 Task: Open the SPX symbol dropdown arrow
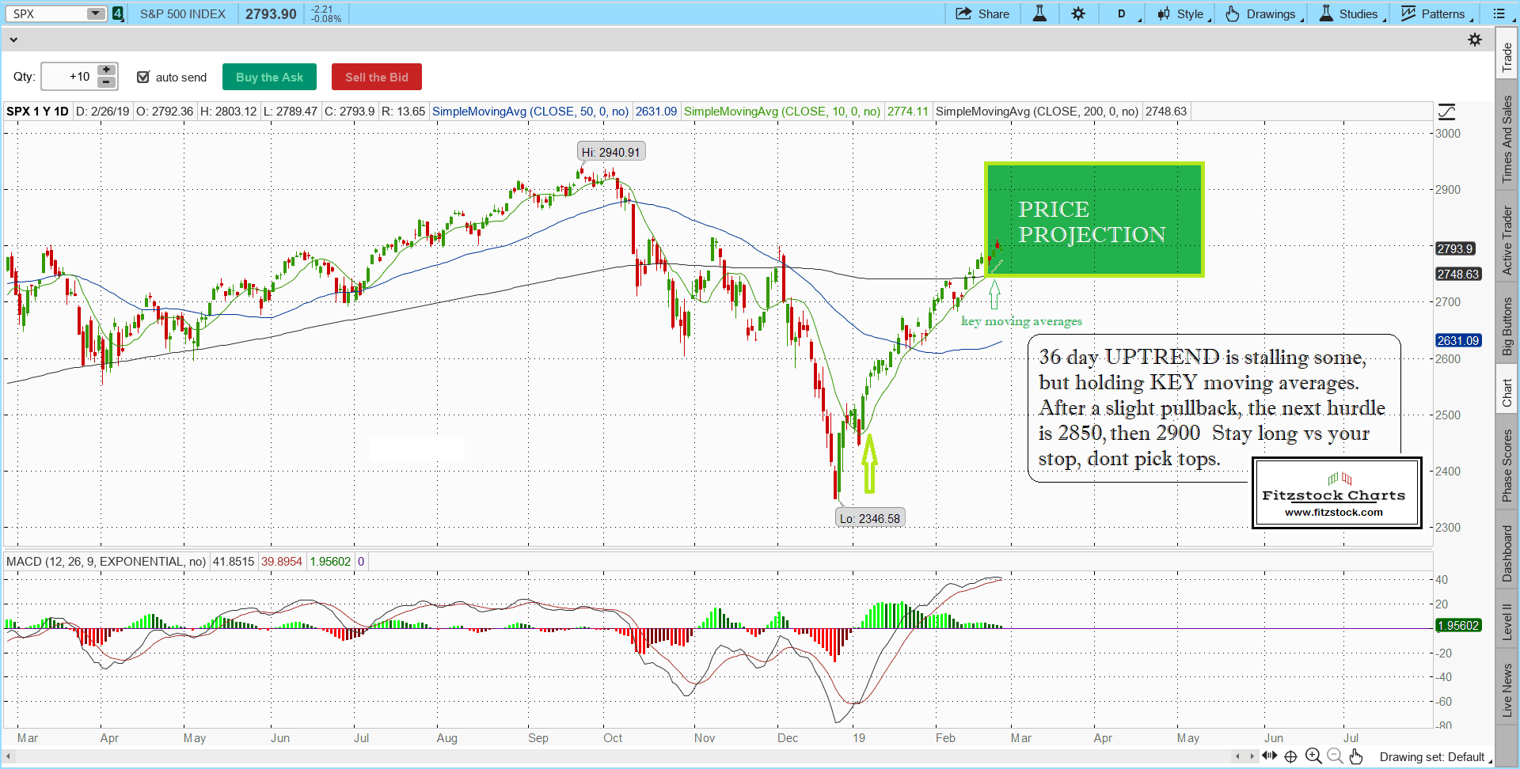(x=95, y=13)
